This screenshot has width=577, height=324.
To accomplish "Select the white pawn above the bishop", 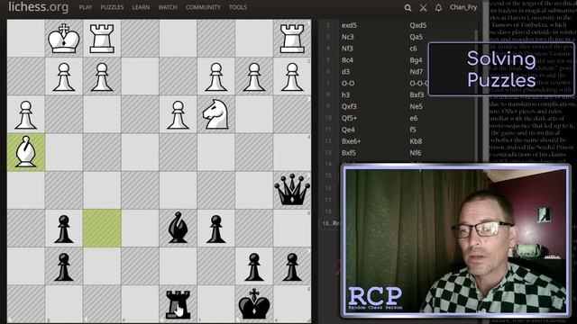I will [26, 114].
